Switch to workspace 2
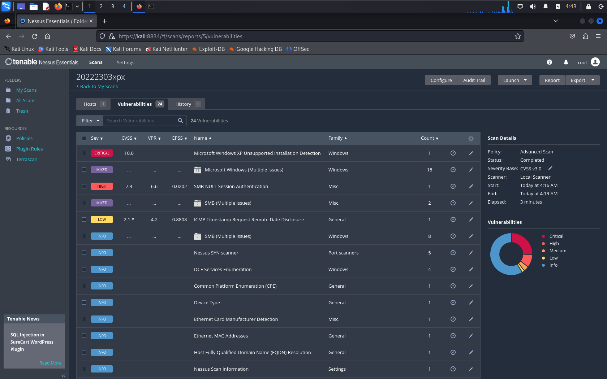Viewport: 607px width, 379px height. pyautogui.click(x=101, y=6)
